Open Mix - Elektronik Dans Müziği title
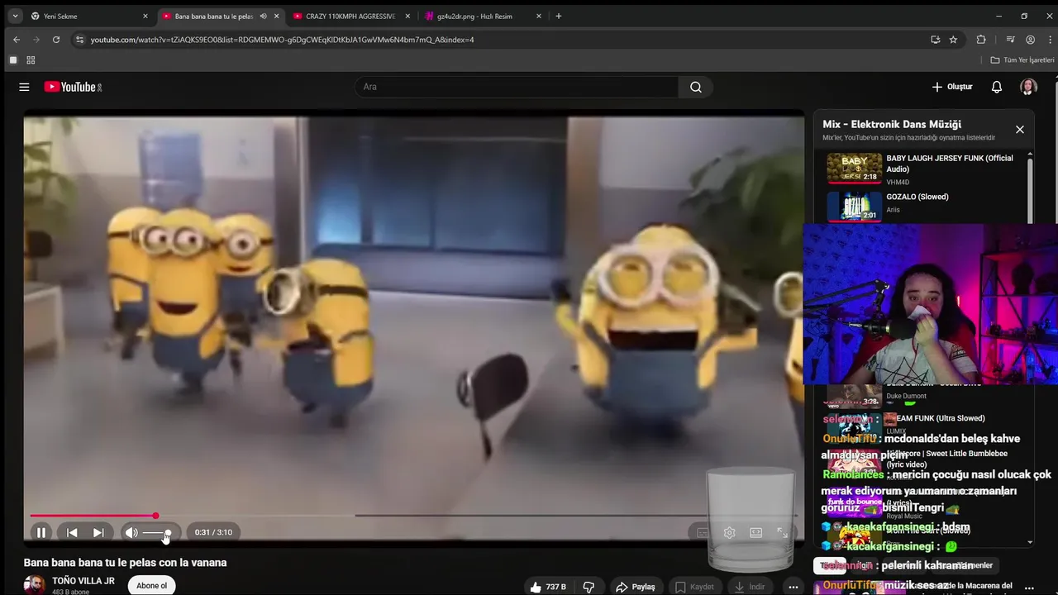Viewport: 1058px width, 595px height. coord(892,125)
